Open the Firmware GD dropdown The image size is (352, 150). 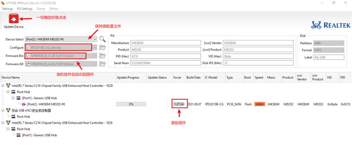95,64
